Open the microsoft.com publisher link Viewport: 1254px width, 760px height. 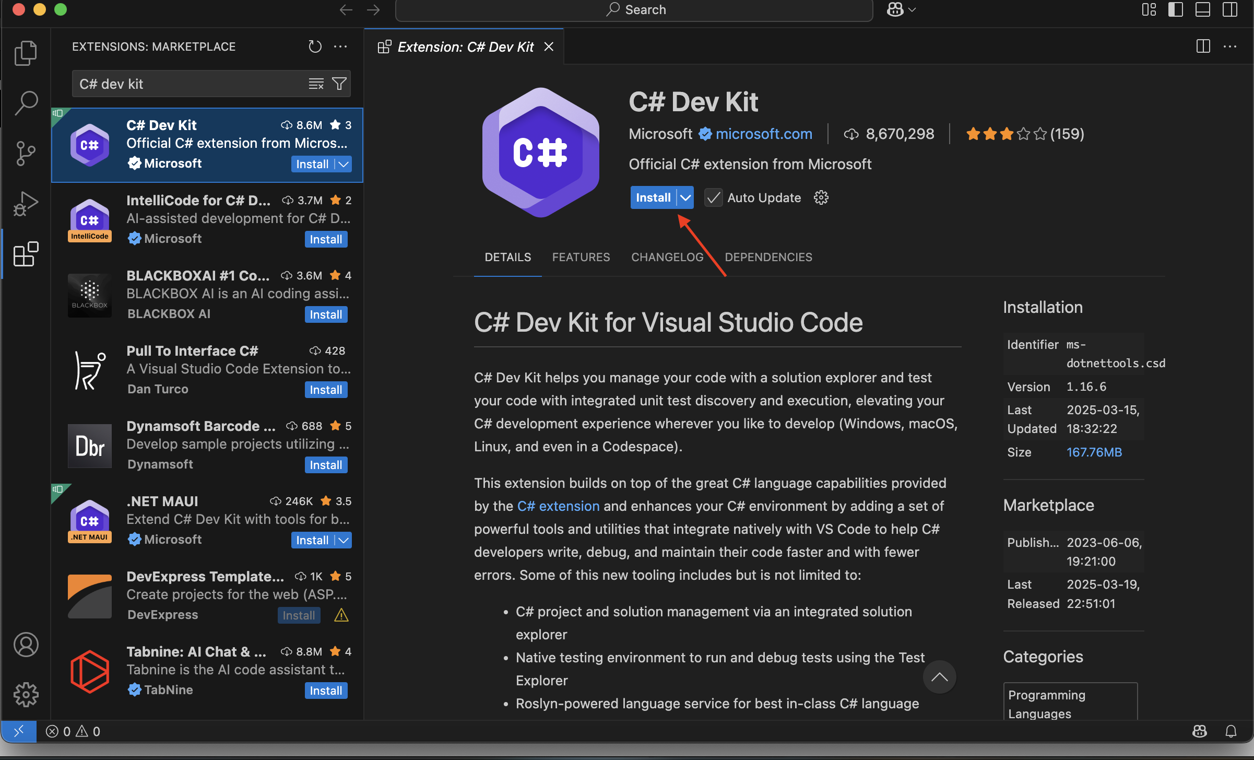click(764, 134)
